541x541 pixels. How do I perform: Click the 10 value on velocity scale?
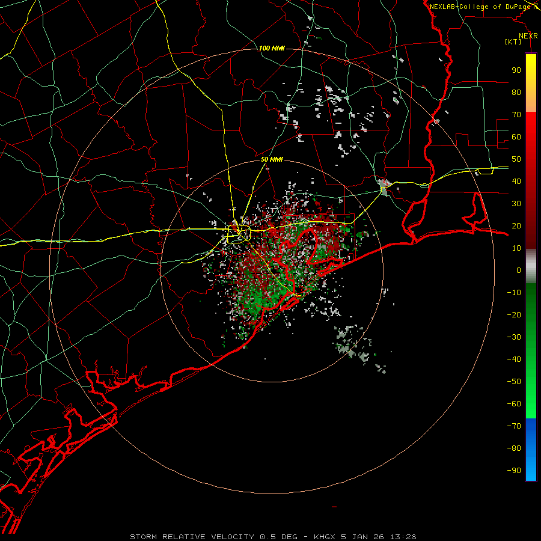pyautogui.click(x=516, y=248)
